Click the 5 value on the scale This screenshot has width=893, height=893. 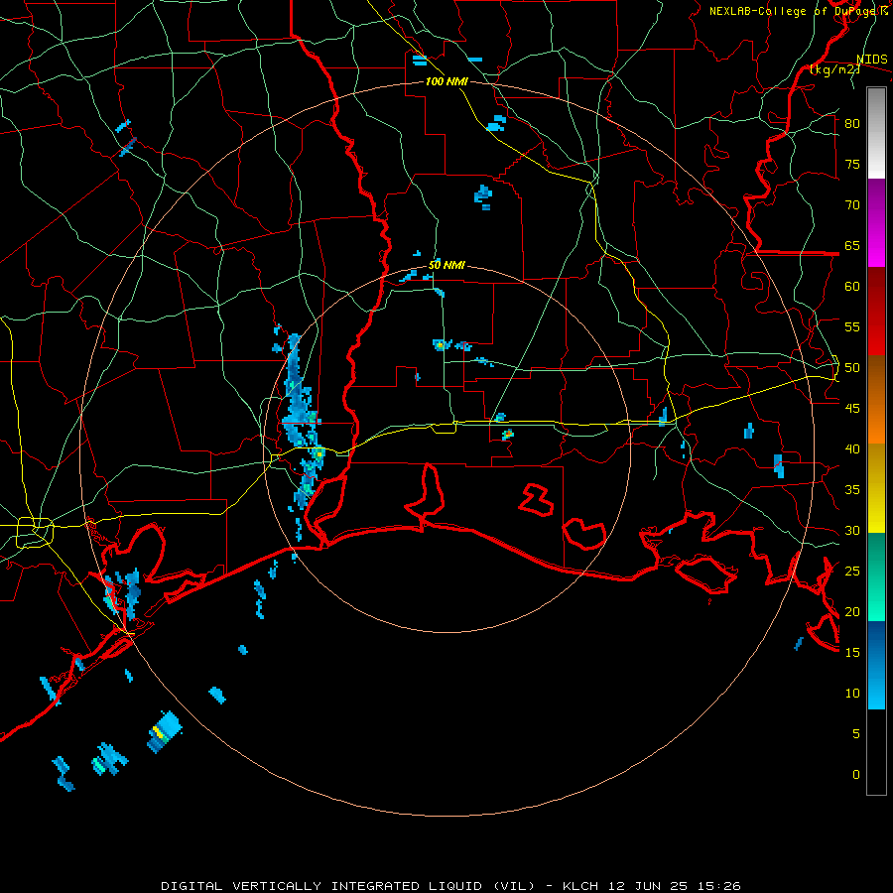pyautogui.click(x=856, y=734)
